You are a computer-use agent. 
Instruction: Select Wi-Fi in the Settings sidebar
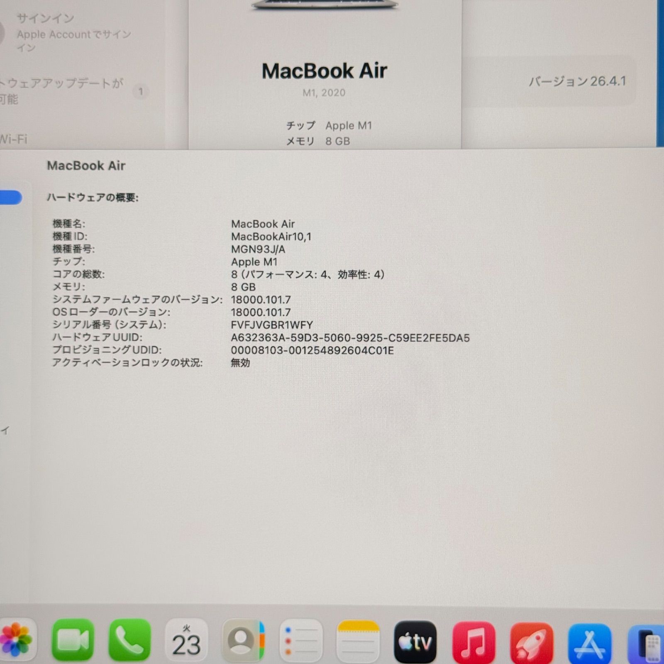14,139
